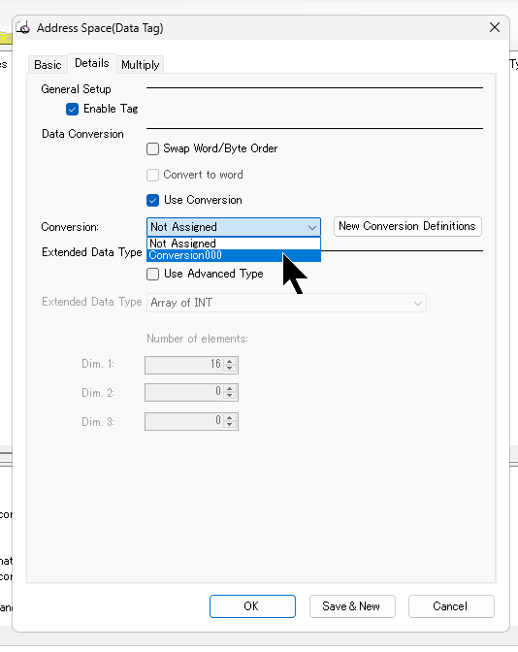Decrease Dim. 2 using down arrow
518x652 pixels.
(x=230, y=395)
